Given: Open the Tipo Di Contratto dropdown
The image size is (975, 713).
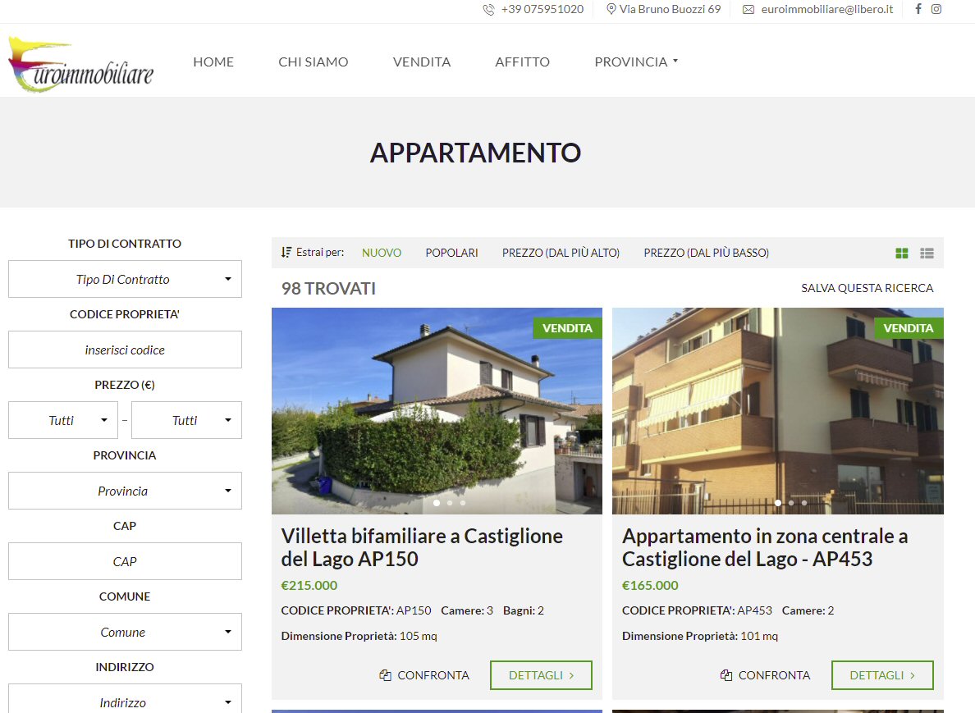Looking at the screenshot, I should click(x=125, y=279).
